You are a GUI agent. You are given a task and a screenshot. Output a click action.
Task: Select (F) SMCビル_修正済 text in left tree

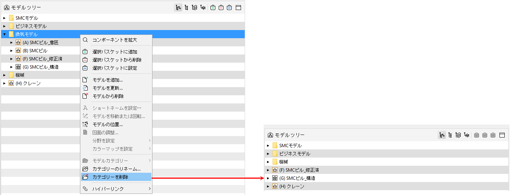click(42, 59)
